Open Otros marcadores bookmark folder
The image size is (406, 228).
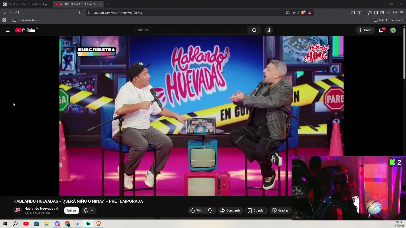(x=25, y=20)
